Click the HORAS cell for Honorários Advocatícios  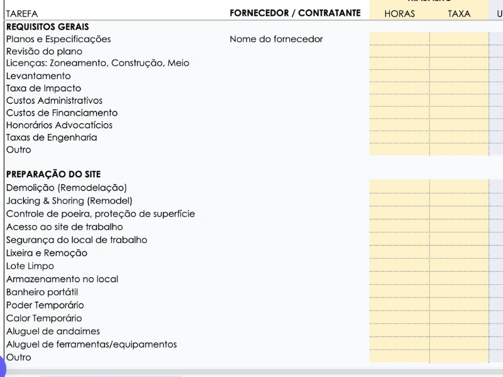point(399,125)
